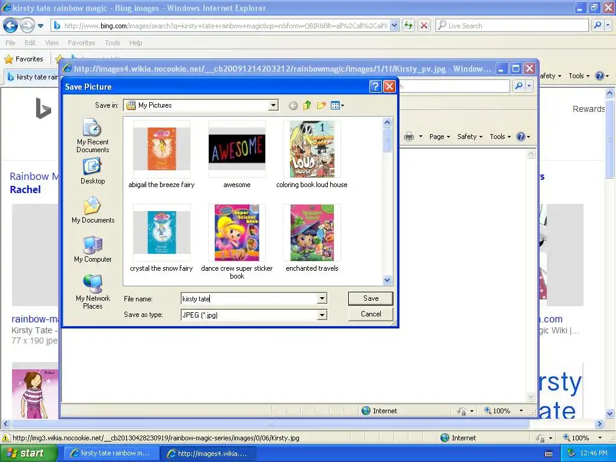Open the Save in folder dropdown

(x=274, y=105)
